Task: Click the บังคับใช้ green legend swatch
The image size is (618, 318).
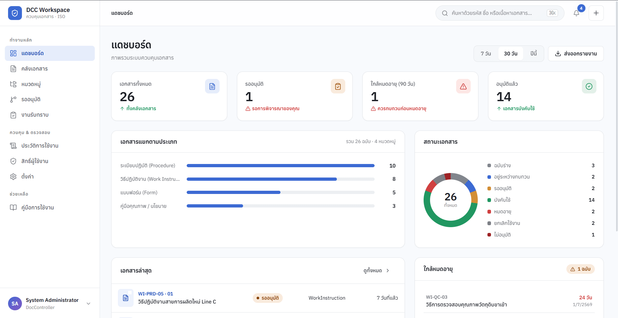Action: [489, 200]
